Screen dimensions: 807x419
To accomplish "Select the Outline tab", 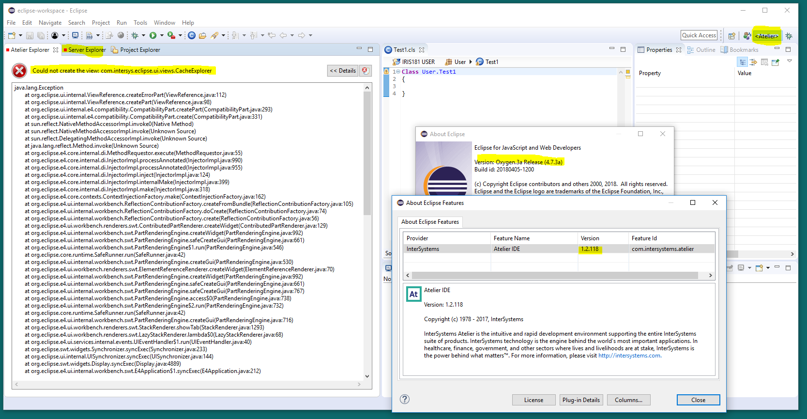I will [x=701, y=50].
